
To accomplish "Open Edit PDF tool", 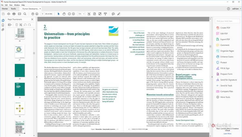I will click(x=222, y=34).
